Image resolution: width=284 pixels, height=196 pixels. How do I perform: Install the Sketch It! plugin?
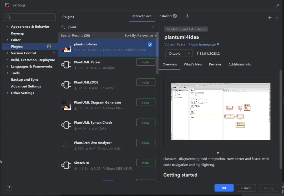pos(146,163)
